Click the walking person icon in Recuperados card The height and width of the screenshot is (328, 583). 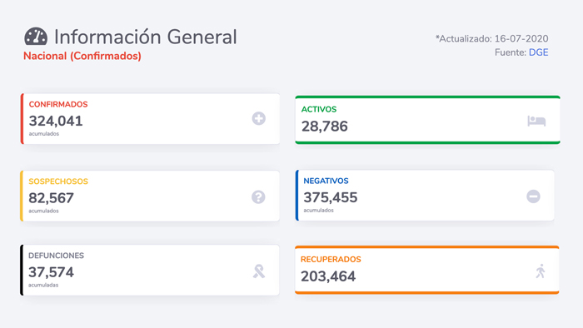click(541, 271)
